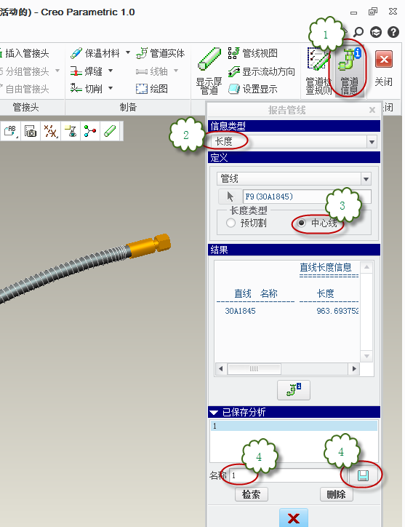Select the 预切割 radio button
This screenshot has width=405, height=527.
pyautogui.click(x=230, y=223)
